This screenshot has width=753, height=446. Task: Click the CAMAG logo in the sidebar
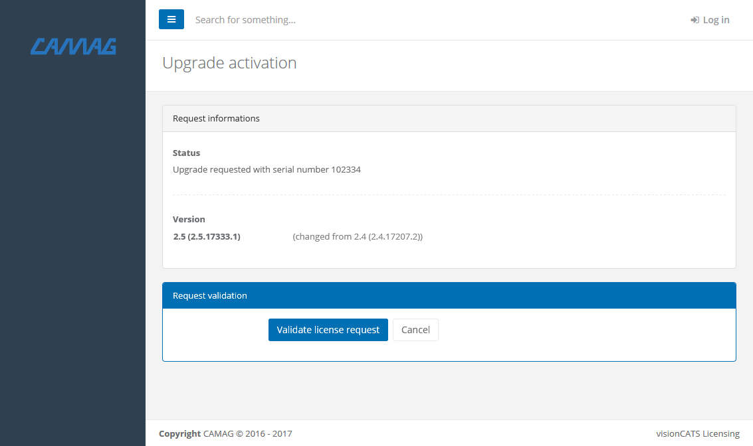pos(73,46)
